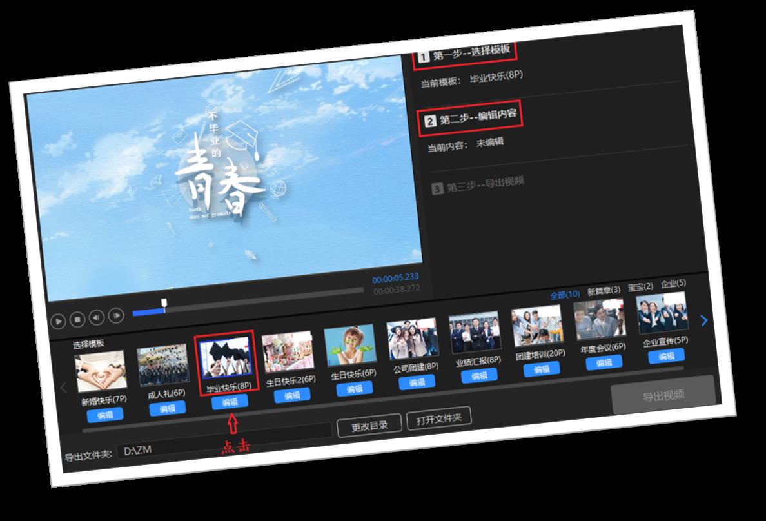Viewport: 766px width, 521px height.
Task: Click the 导出视频 export button
Action: click(x=663, y=395)
